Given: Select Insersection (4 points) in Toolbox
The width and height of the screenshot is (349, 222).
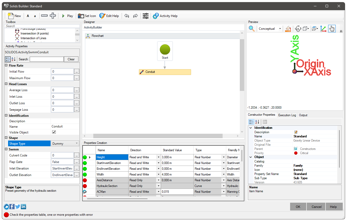Looking at the screenshot, I should 35,33.
